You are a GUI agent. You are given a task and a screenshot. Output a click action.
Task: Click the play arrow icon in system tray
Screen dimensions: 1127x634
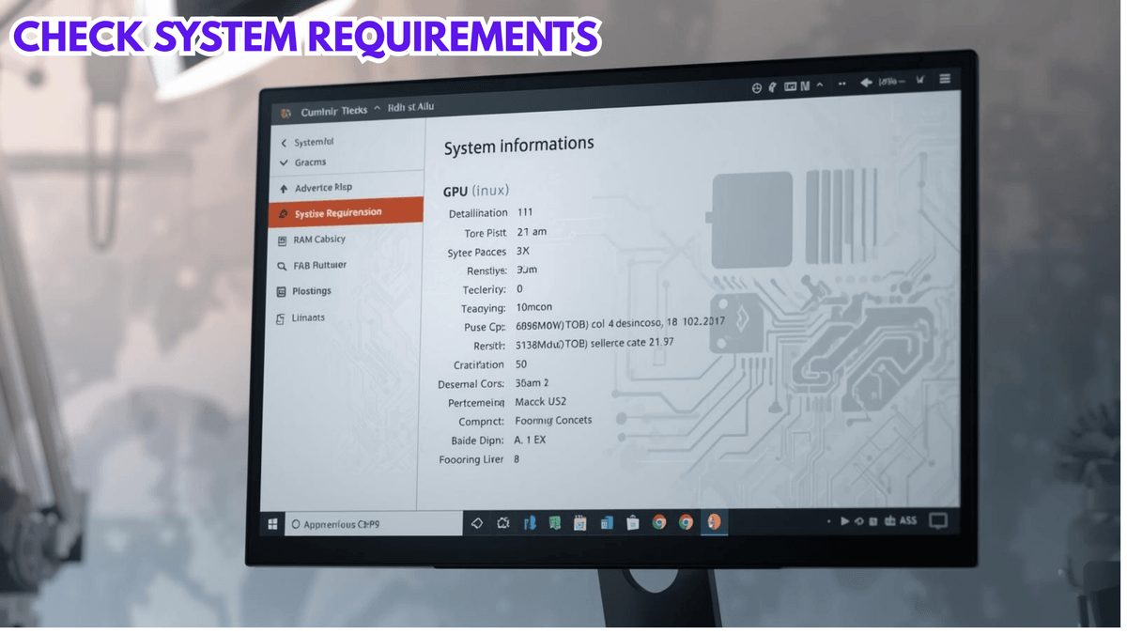coord(845,520)
